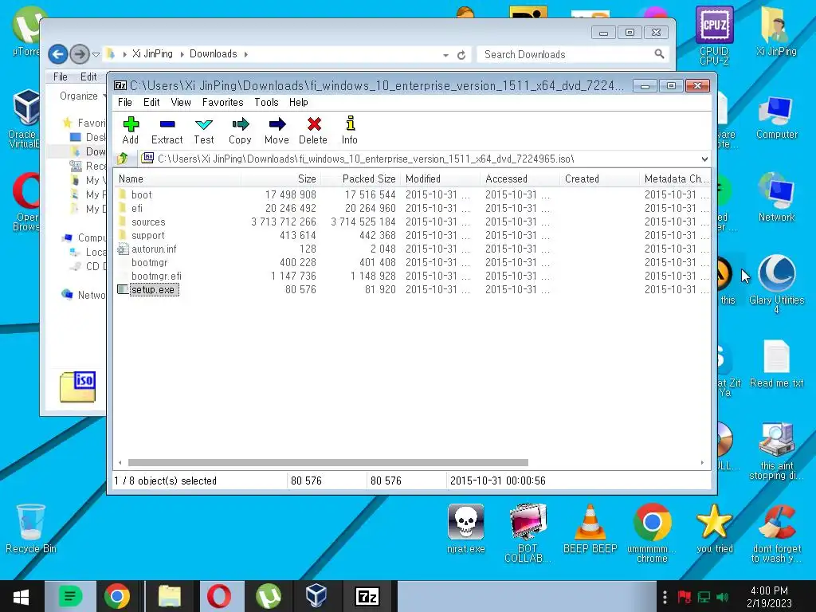Click Xi JinPing in Explorer breadcrumb
This screenshot has height=612, width=816.
152,53
